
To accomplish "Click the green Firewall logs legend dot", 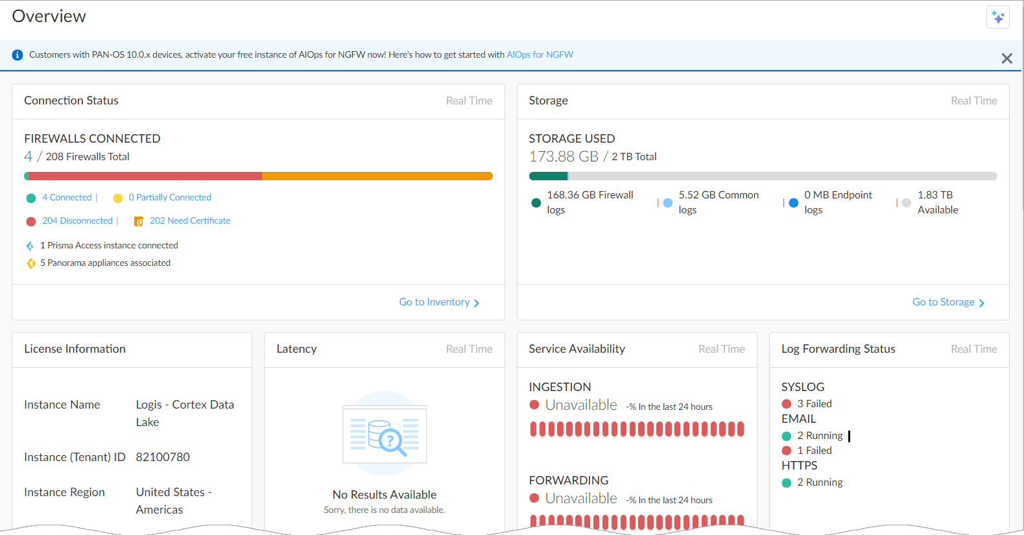I will tap(536, 203).
